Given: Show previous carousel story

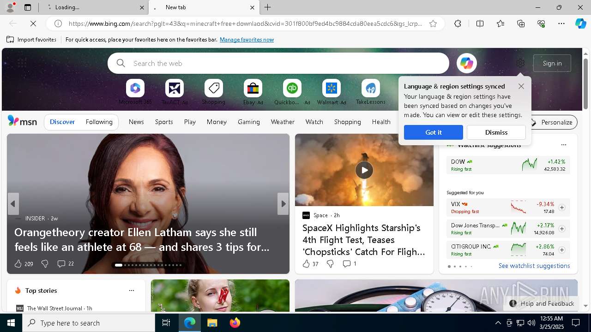Looking at the screenshot, I should tap(13, 204).
